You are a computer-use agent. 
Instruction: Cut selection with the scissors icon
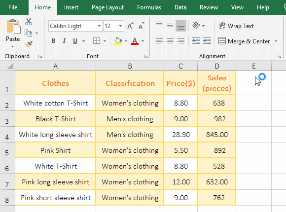29,22
